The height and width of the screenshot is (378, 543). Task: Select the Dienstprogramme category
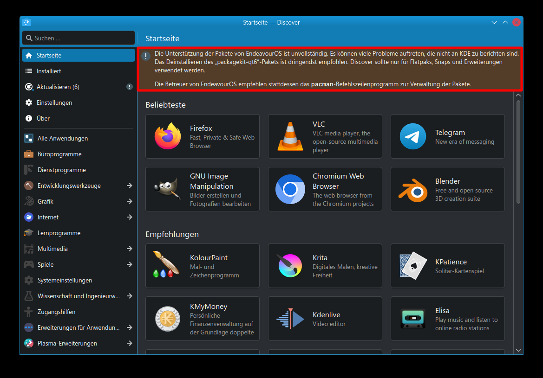pyautogui.click(x=79, y=170)
